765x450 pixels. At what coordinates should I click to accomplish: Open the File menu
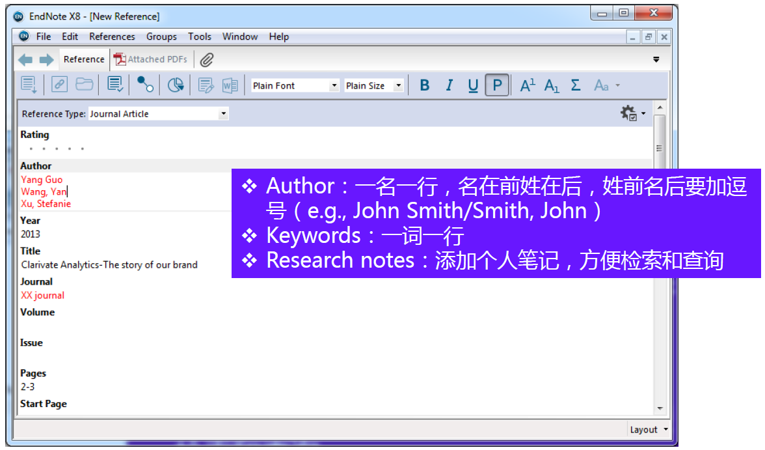[44, 36]
